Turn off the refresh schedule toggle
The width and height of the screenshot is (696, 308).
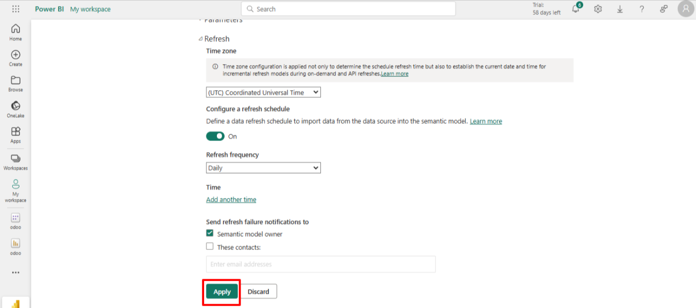click(x=215, y=136)
